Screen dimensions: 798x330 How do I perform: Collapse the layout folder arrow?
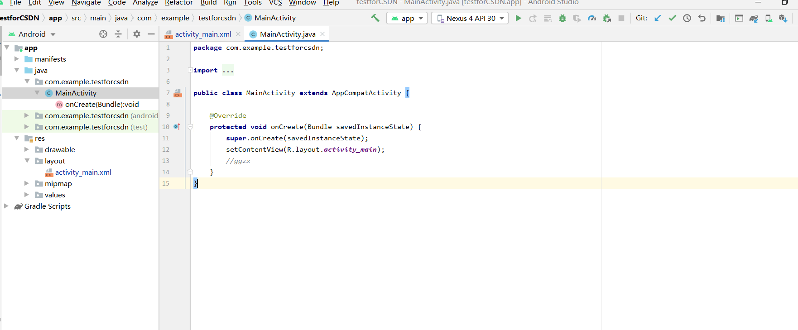27,161
